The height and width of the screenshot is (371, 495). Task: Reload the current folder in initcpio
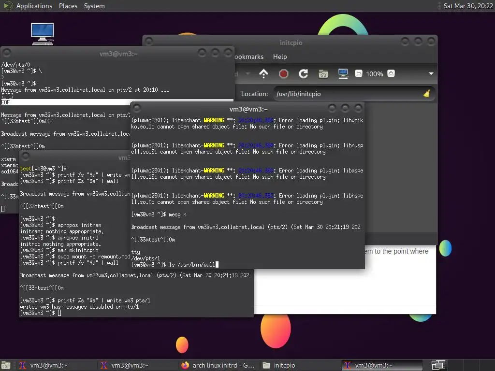(304, 74)
